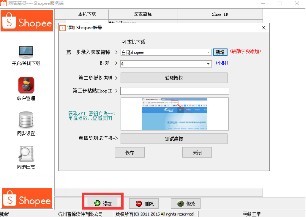306x217 pixels.
Task: Click the 添加 add button with green plus
Action: tap(102, 204)
